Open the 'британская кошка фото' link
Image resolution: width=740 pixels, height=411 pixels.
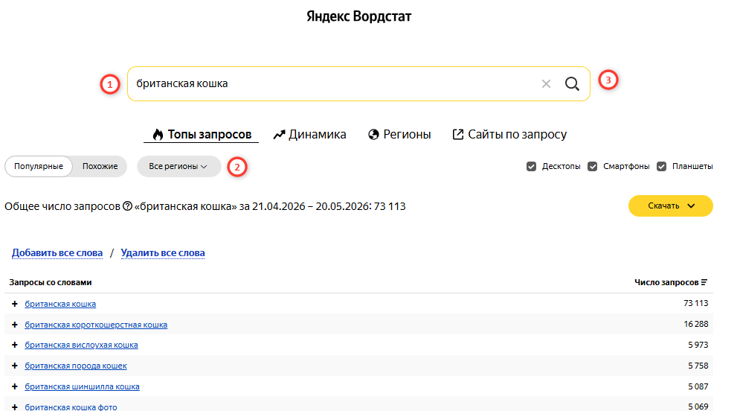tap(71, 407)
